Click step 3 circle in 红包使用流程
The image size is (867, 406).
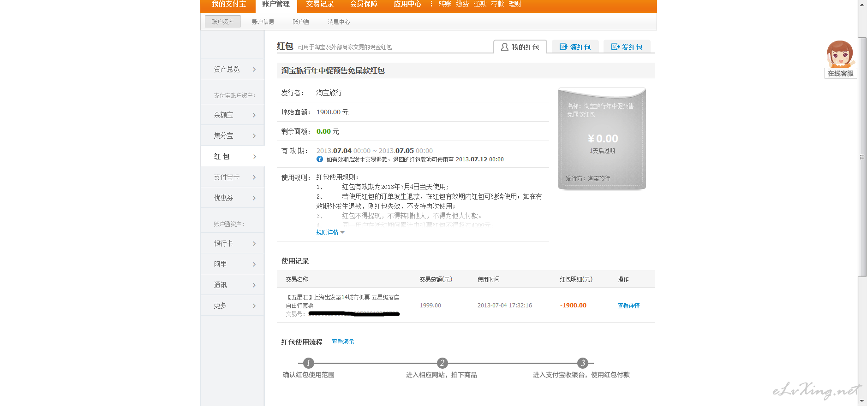pyautogui.click(x=583, y=363)
